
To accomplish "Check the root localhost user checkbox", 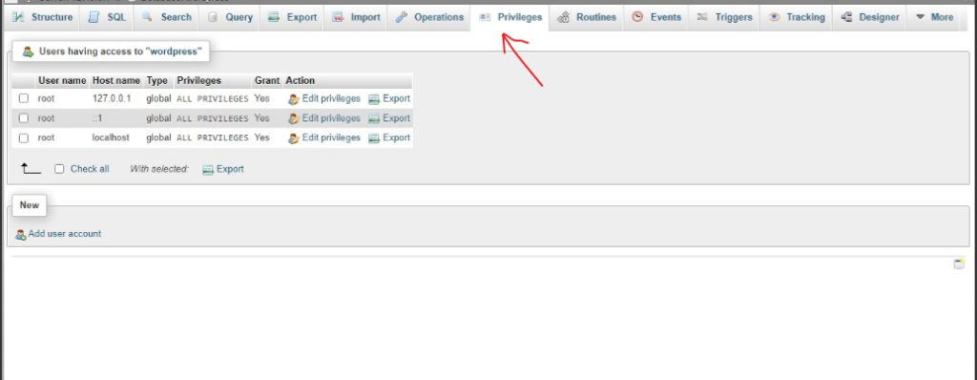I will tap(24, 137).
